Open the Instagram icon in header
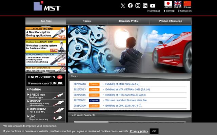 point(138,6)
